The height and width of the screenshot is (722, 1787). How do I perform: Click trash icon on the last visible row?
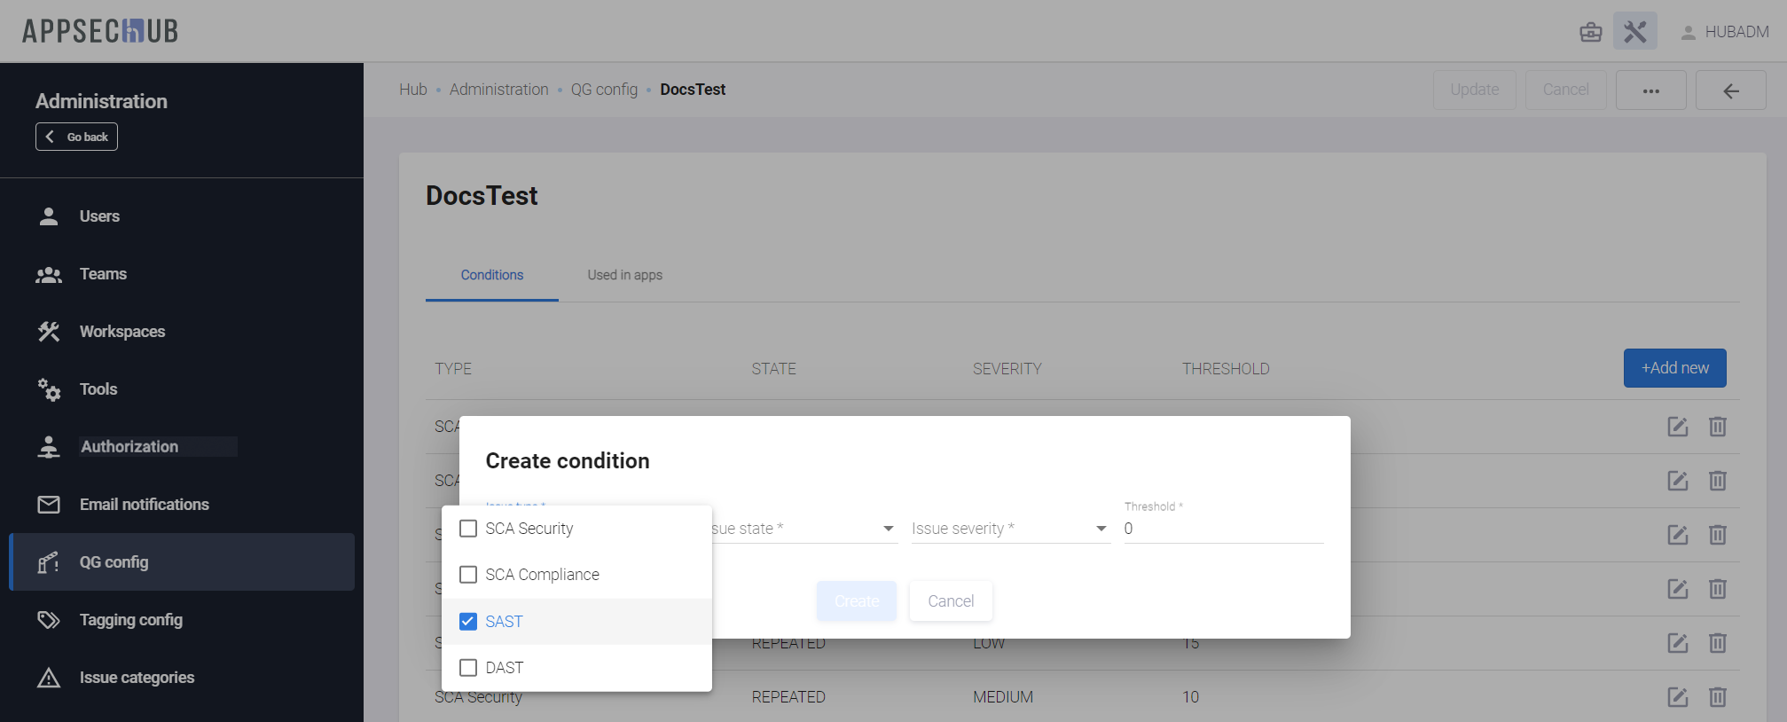click(1717, 697)
